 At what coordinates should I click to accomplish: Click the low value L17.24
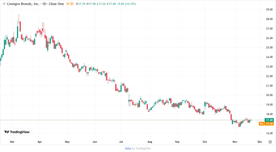101,4
